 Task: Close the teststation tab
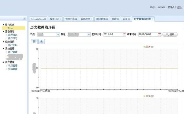point(45,19)
